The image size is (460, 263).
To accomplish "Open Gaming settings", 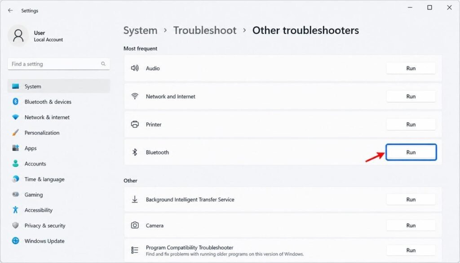I will click(59, 194).
